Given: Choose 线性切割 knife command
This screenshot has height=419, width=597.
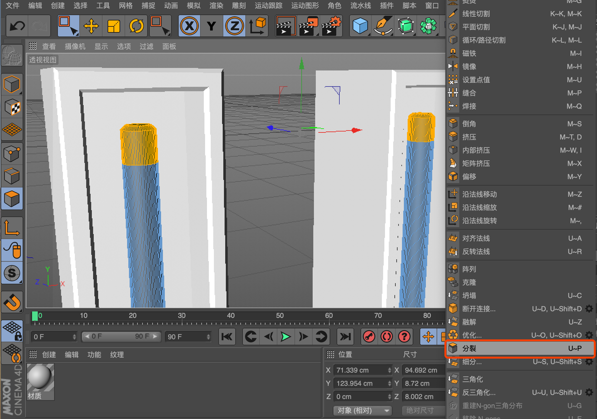Looking at the screenshot, I should [520, 14].
